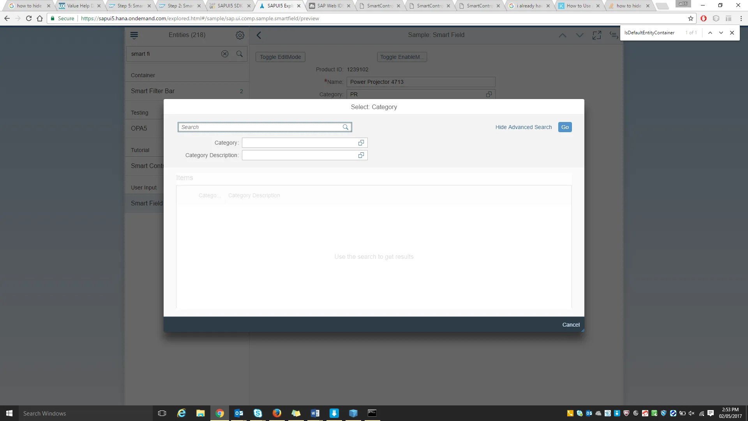Open value help icon for Category Description

coord(361,155)
